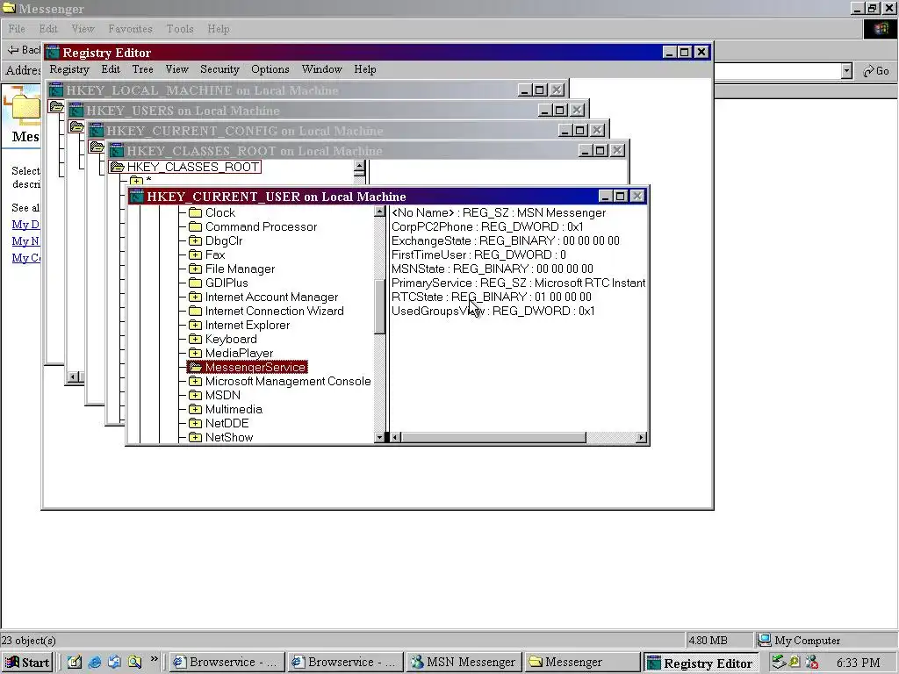Screen dimensions: 899x674
Task: Open Registry Editor Help menu
Action: (364, 69)
